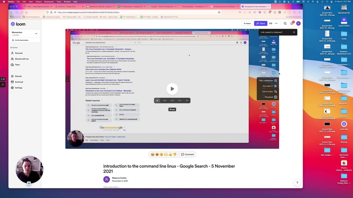Open the search icon in Loom header

click(x=285, y=23)
